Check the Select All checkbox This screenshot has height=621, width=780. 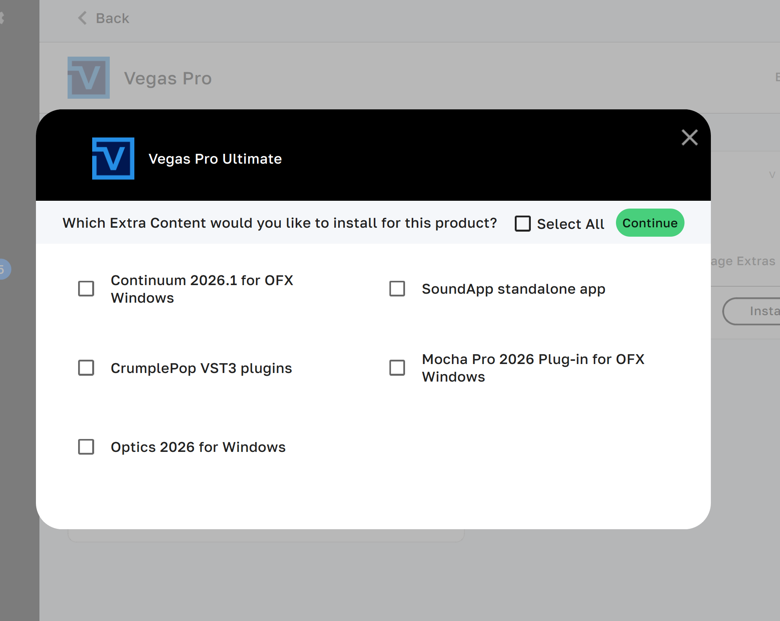[523, 223]
